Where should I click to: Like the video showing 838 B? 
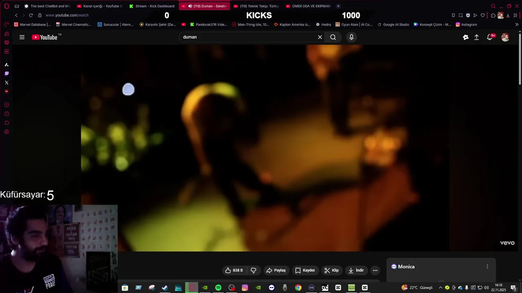(234, 270)
